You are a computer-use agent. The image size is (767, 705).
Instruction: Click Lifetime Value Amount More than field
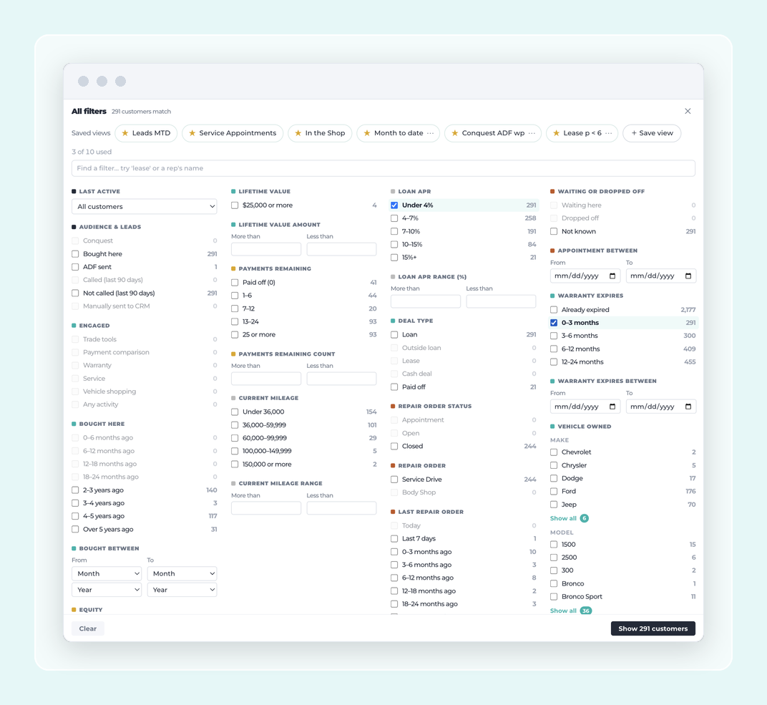point(266,249)
